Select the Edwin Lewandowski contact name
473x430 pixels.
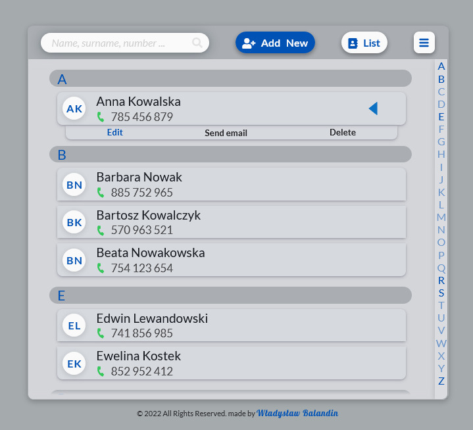click(152, 318)
